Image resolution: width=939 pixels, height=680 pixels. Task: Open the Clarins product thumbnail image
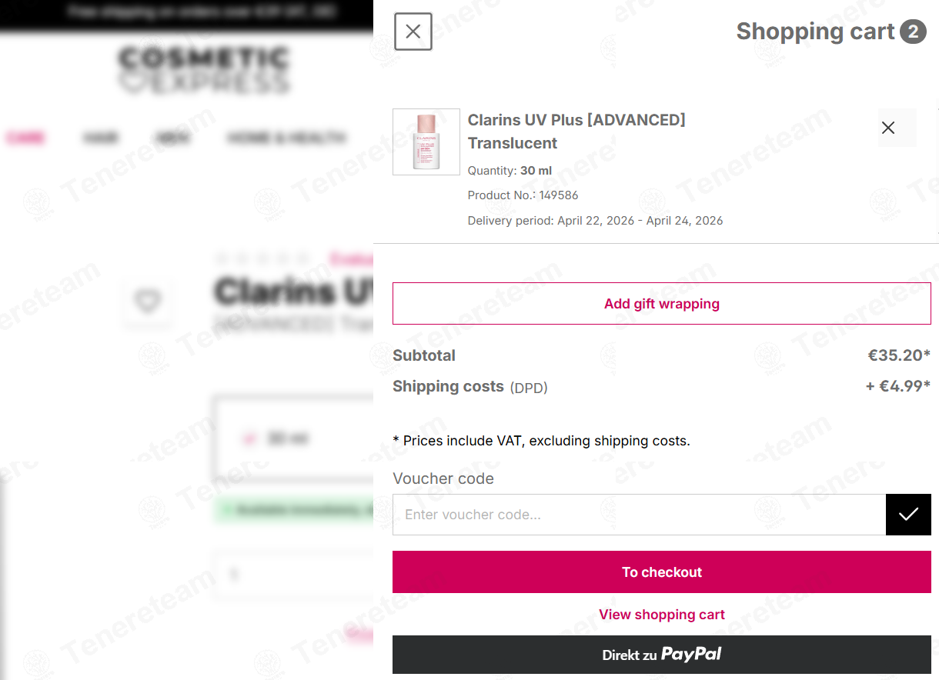(426, 142)
